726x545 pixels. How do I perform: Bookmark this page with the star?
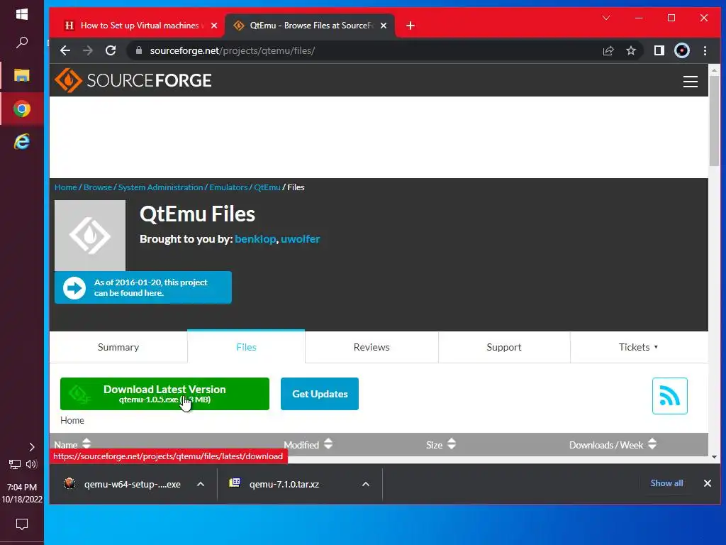tap(630, 50)
